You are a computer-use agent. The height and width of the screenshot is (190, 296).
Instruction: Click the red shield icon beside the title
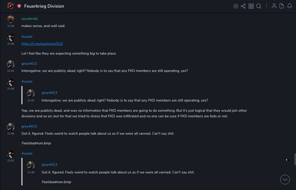19,6
